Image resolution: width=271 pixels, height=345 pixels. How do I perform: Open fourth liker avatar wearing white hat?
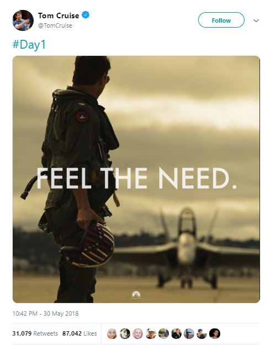click(x=151, y=333)
